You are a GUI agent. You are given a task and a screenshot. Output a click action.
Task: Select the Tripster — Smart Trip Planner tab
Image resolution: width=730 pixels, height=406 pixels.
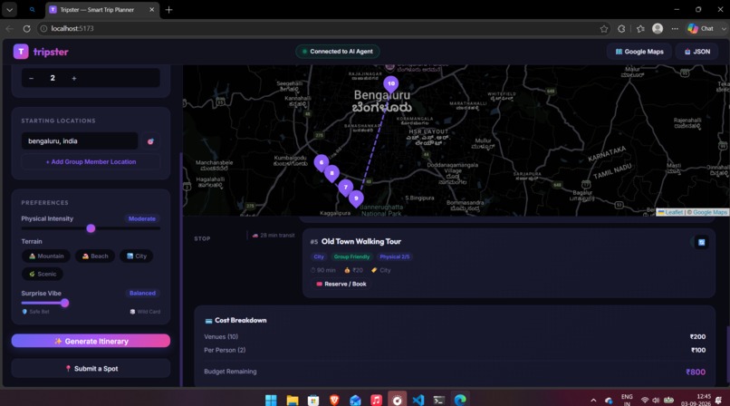coord(102,10)
